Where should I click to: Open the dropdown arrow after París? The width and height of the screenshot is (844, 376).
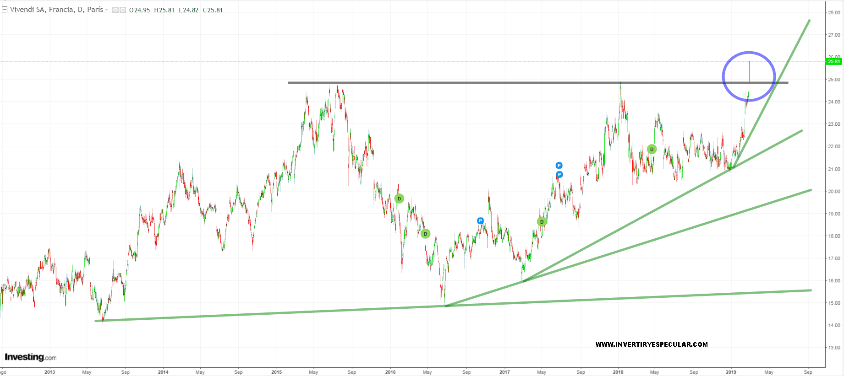tap(107, 10)
